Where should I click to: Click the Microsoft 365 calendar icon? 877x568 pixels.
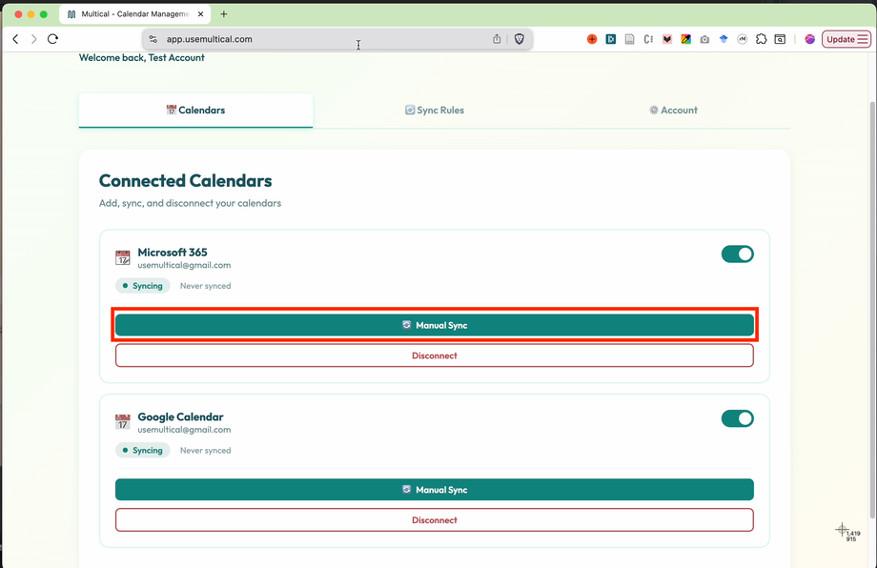point(122,257)
